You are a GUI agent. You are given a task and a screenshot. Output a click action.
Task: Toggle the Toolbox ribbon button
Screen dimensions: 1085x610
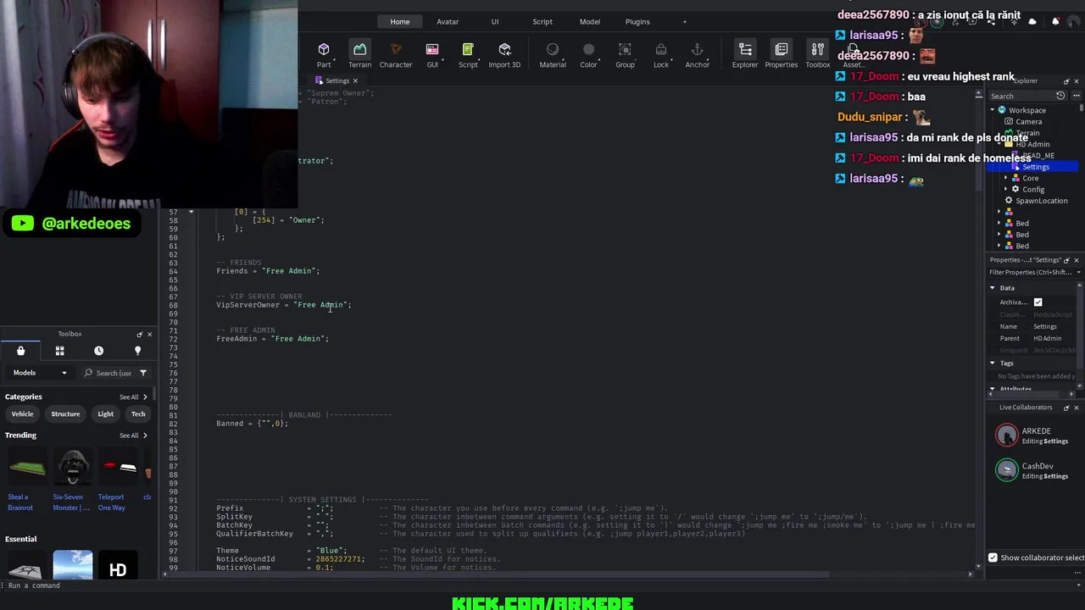tap(817, 54)
